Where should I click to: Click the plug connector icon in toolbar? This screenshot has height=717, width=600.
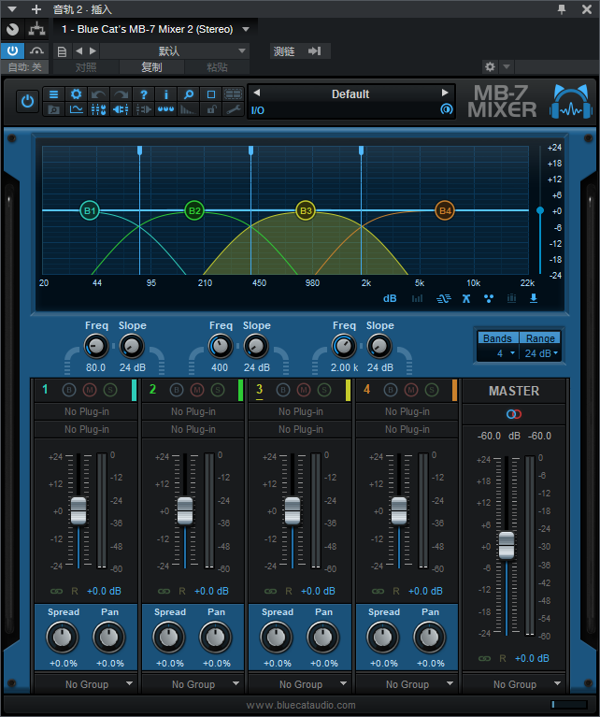pyautogui.click(x=144, y=109)
